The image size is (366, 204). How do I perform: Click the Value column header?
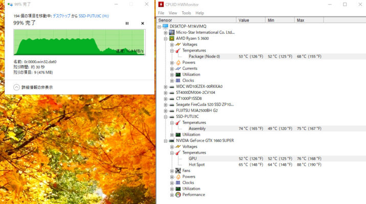[x=250, y=20]
